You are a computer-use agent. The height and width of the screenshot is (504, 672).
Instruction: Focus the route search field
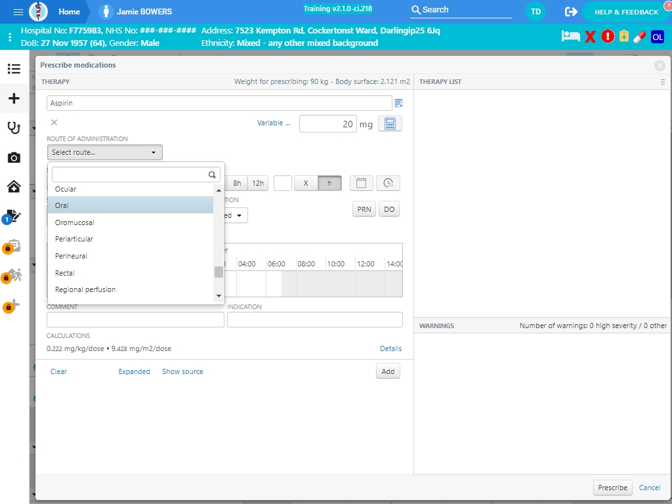136,175
